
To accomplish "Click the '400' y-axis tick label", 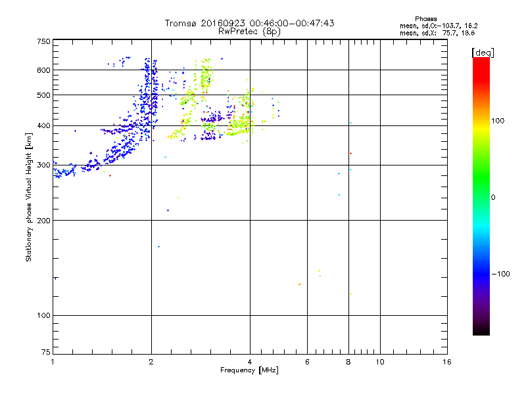I will [43, 126].
